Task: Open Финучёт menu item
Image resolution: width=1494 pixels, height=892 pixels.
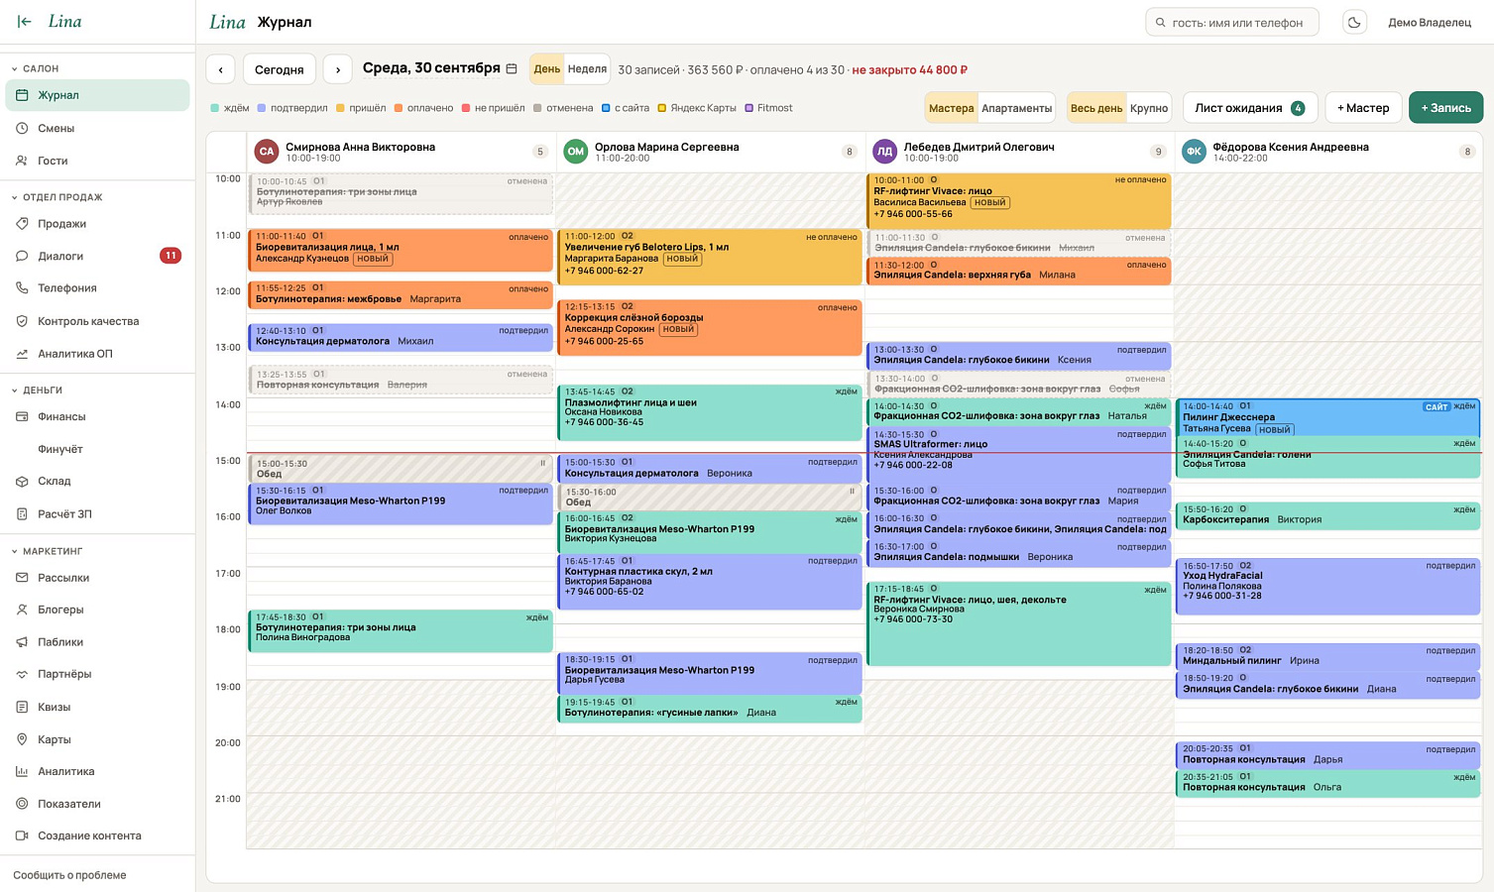Action: click(97, 449)
